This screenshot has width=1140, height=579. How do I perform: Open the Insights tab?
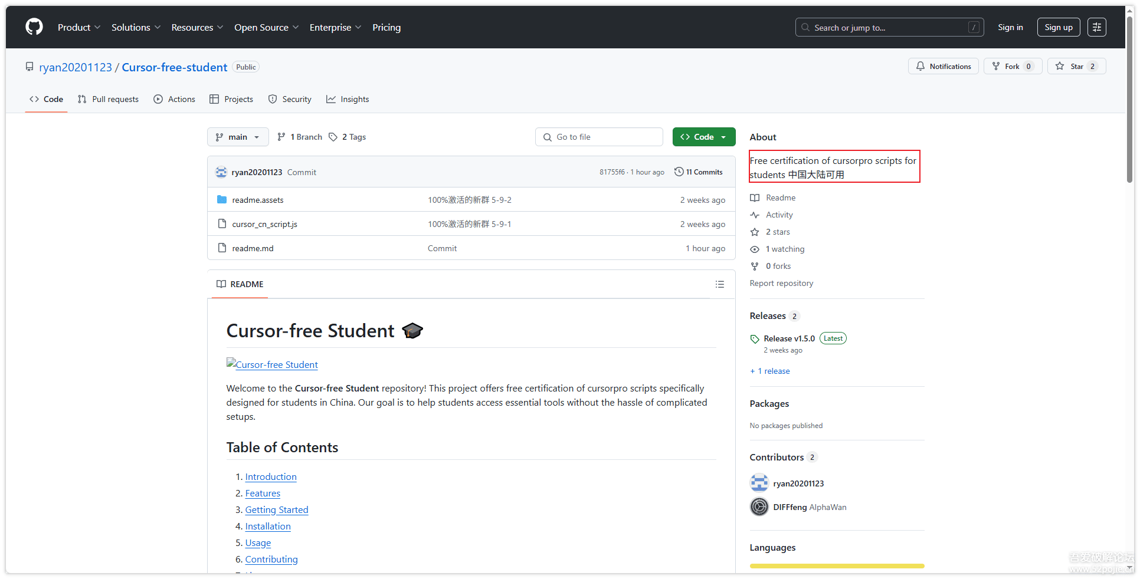(348, 99)
